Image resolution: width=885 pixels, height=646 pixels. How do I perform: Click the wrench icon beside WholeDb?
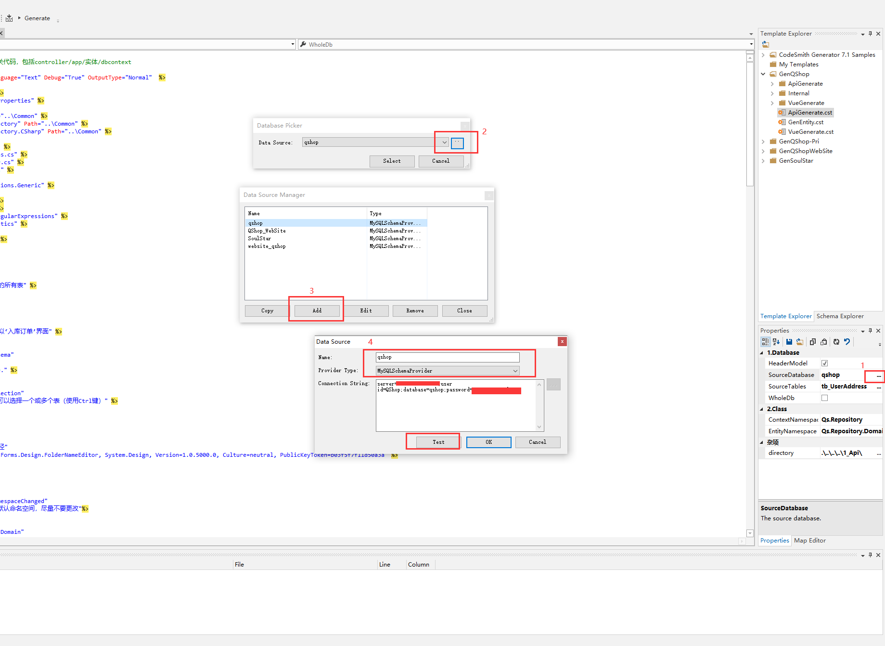[303, 44]
